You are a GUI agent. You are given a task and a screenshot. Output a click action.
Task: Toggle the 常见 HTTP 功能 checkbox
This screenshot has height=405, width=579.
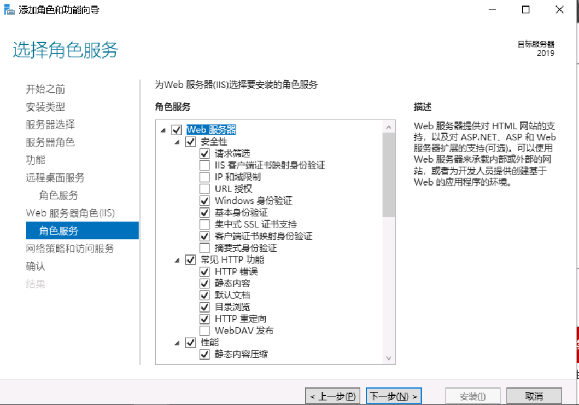[190, 260]
